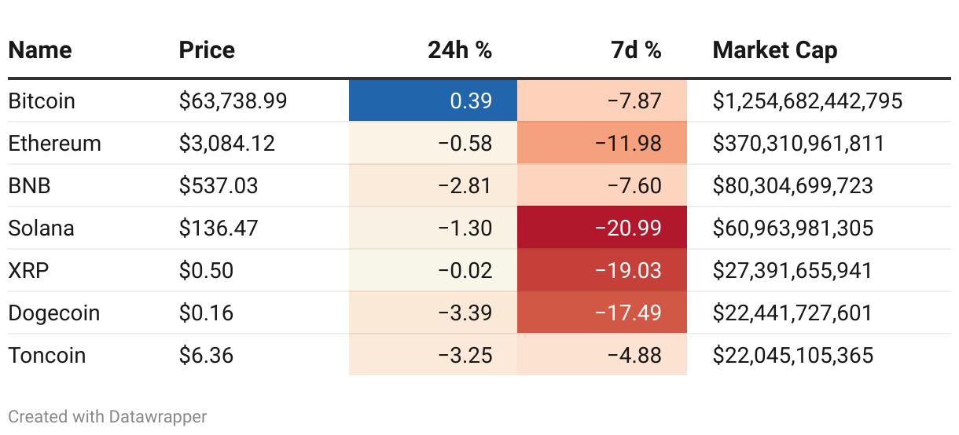Click the Dogecoin name cell

coord(54,313)
